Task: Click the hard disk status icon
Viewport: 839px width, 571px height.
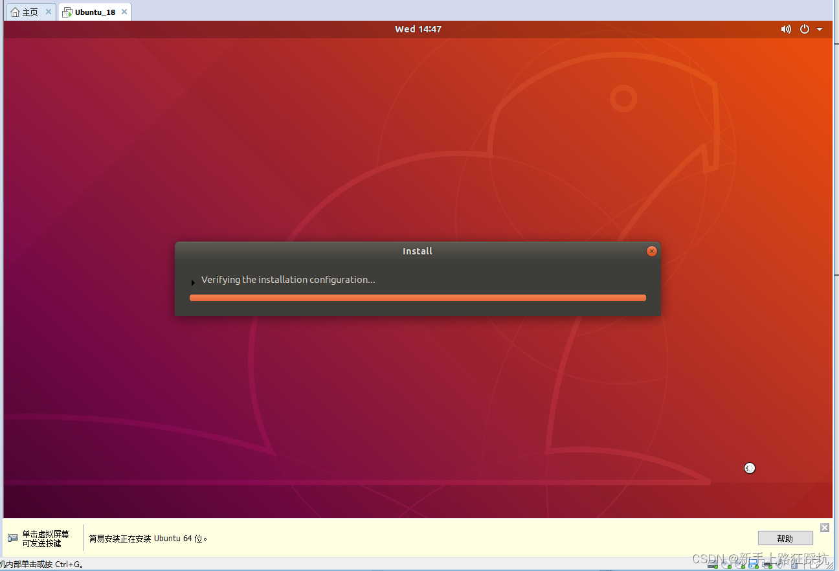Action: [x=713, y=565]
